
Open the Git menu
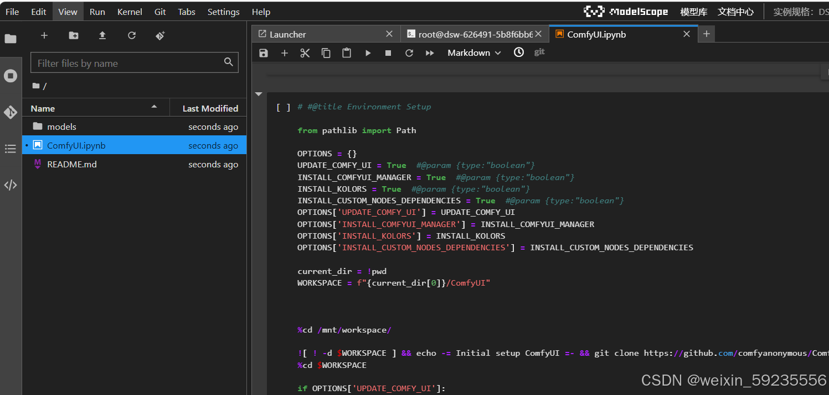(160, 12)
